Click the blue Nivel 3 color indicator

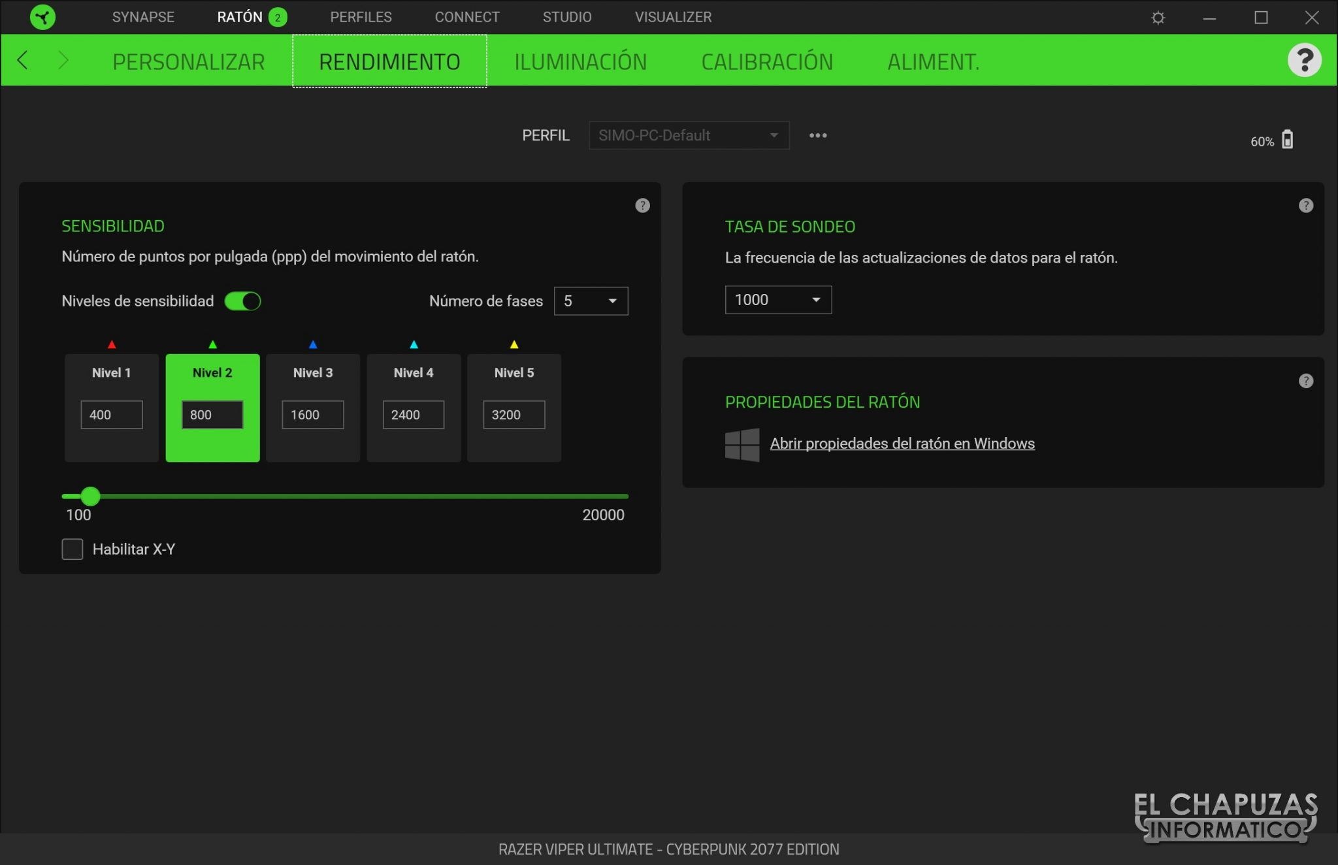(x=313, y=344)
